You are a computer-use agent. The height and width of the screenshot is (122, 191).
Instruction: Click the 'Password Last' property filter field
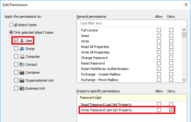pos(132,98)
